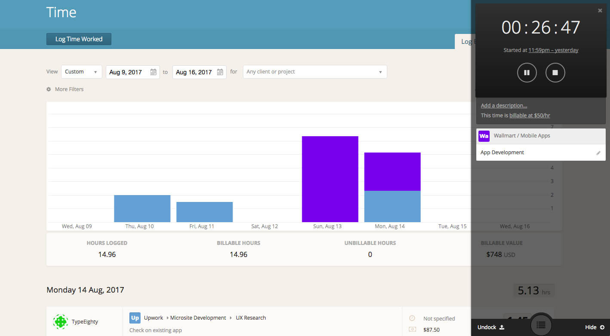Open the Custom view dropdown
Screen dimensions: 610x336
point(81,72)
